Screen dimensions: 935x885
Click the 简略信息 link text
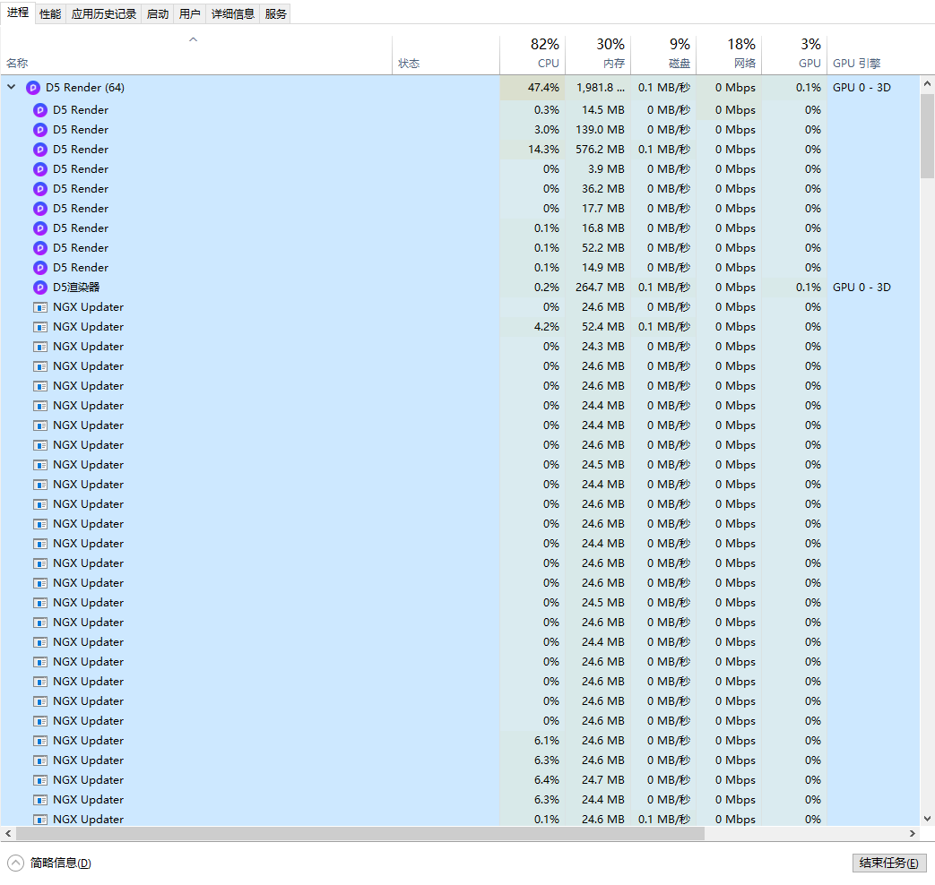(60, 863)
